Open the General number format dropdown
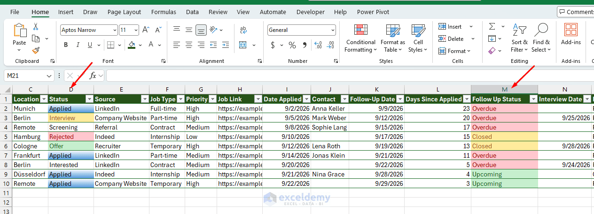 (333, 30)
